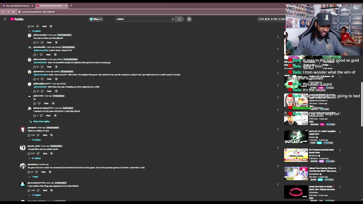The width and height of the screenshot is (363, 204).
Task: Click the round icon after Reply on 'Miles is a athlete'
Action: pyautogui.click(x=51, y=135)
